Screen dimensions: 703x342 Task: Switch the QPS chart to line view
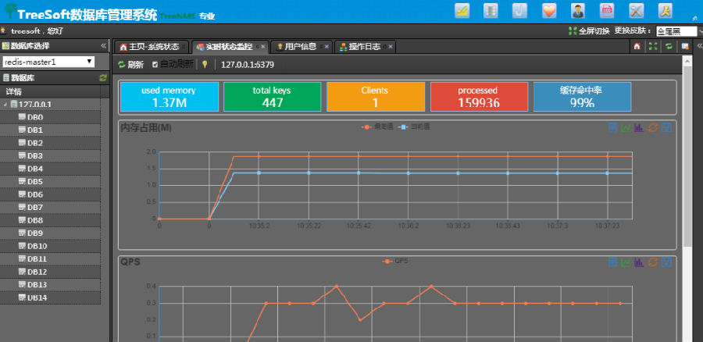pyautogui.click(x=626, y=262)
